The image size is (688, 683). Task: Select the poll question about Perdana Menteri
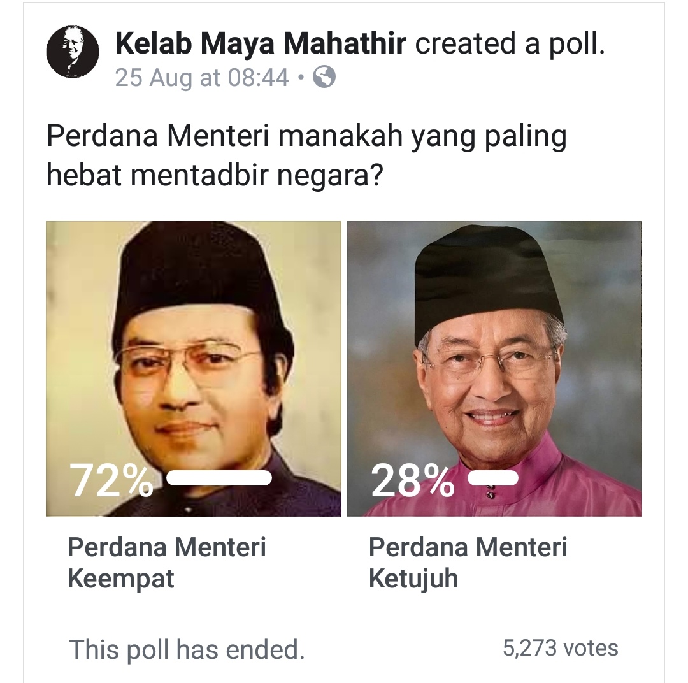click(x=306, y=155)
